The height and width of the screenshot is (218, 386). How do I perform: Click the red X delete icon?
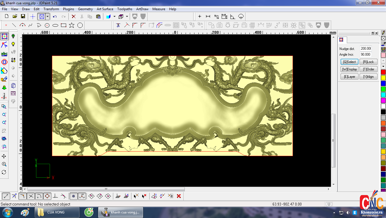click(74, 16)
